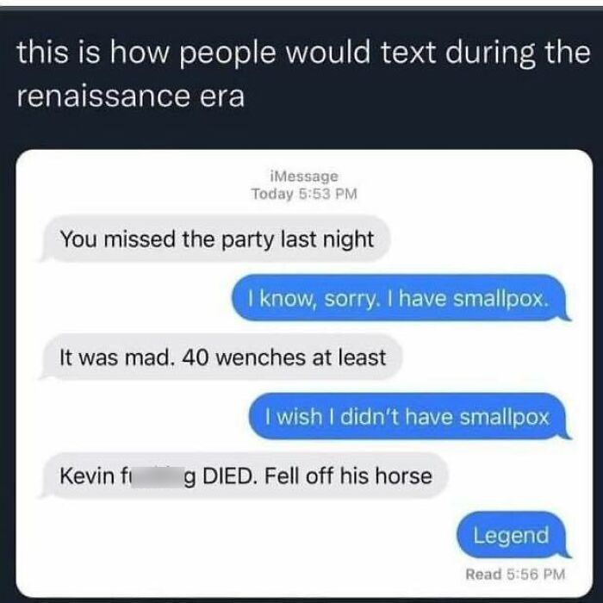603x603 pixels.
Task: Tap the 'I wish I didn't have smallpox' bubble
Action: (408, 417)
